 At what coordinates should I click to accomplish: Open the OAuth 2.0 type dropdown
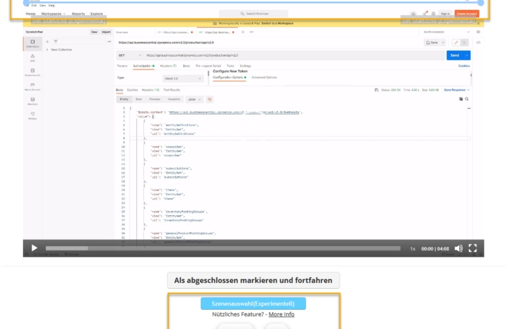(183, 78)
